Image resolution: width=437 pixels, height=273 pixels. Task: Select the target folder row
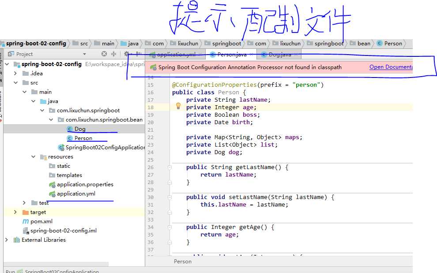[74, 212]
